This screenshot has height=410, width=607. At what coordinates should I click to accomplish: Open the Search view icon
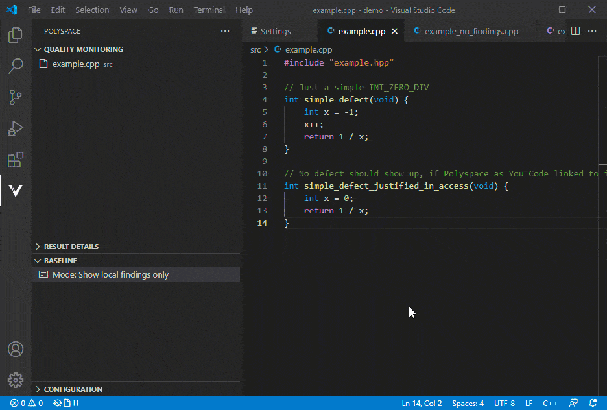point(16,66)
